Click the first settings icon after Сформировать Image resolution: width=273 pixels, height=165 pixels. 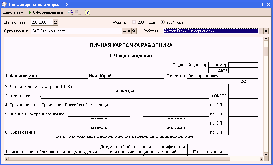pos(70,12)
